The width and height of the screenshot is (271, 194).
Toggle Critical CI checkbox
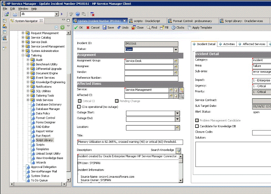click(x=80, y=101)
